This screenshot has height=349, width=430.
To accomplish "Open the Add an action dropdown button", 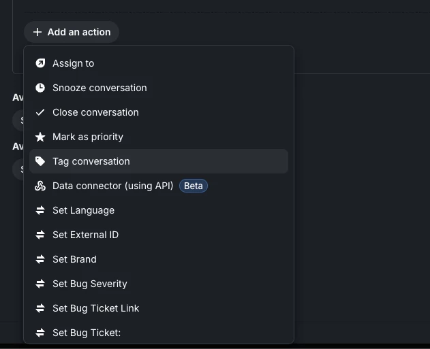I will click(72, 32).
